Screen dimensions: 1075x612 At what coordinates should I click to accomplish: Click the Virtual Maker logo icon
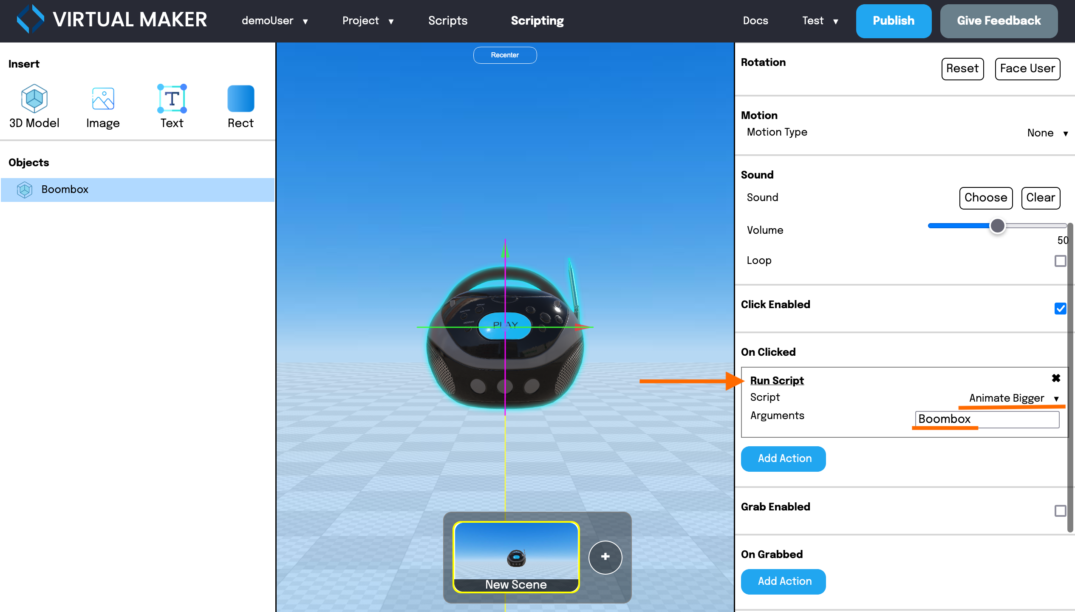[30, 19]
